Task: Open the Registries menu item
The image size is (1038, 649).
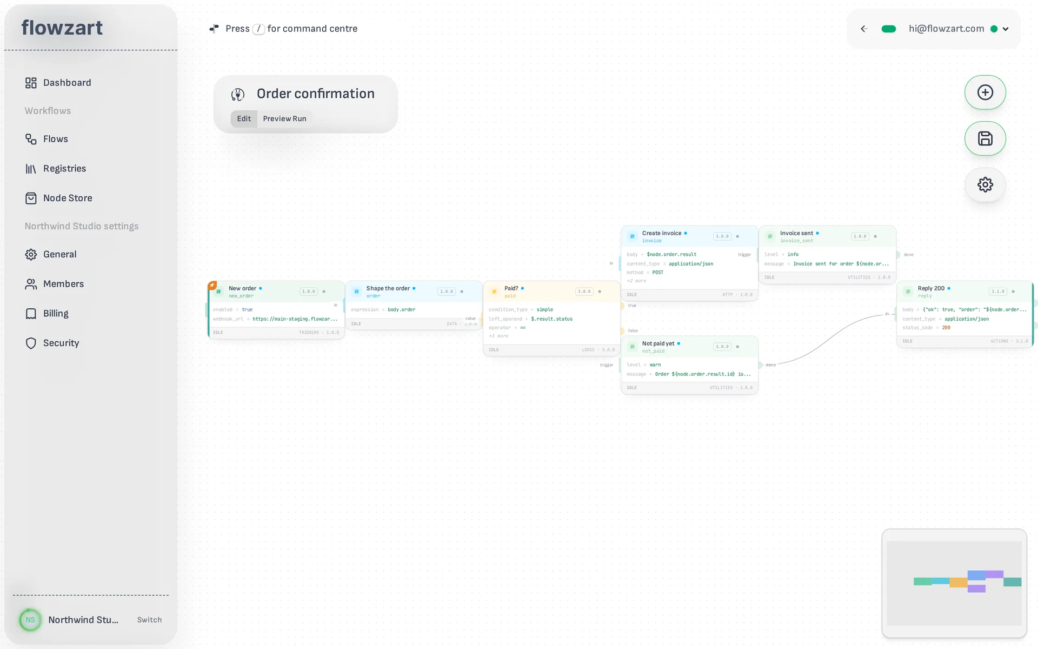Action: pyautogui.click(x=64, y=169)
